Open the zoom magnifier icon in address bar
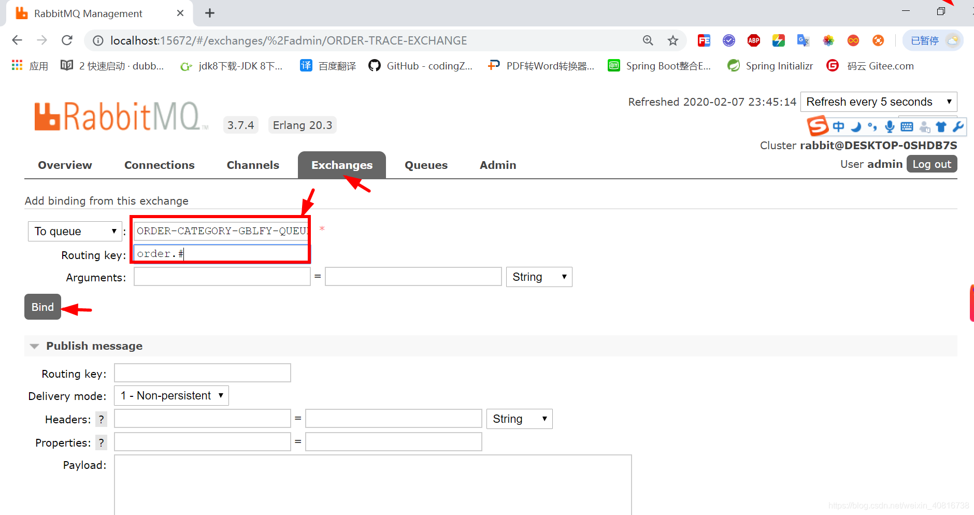The image size is (974, 515). [648, 40]
